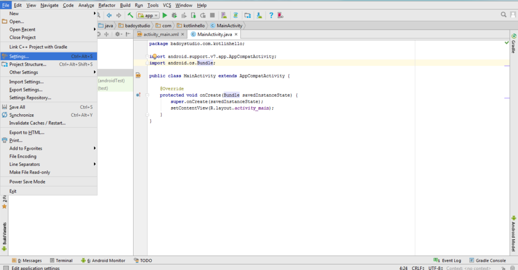The width and height of the screenshot is (518, 270).
Task: Toggle Power Save Mode in File menu
Action: (x=27, y=182)
